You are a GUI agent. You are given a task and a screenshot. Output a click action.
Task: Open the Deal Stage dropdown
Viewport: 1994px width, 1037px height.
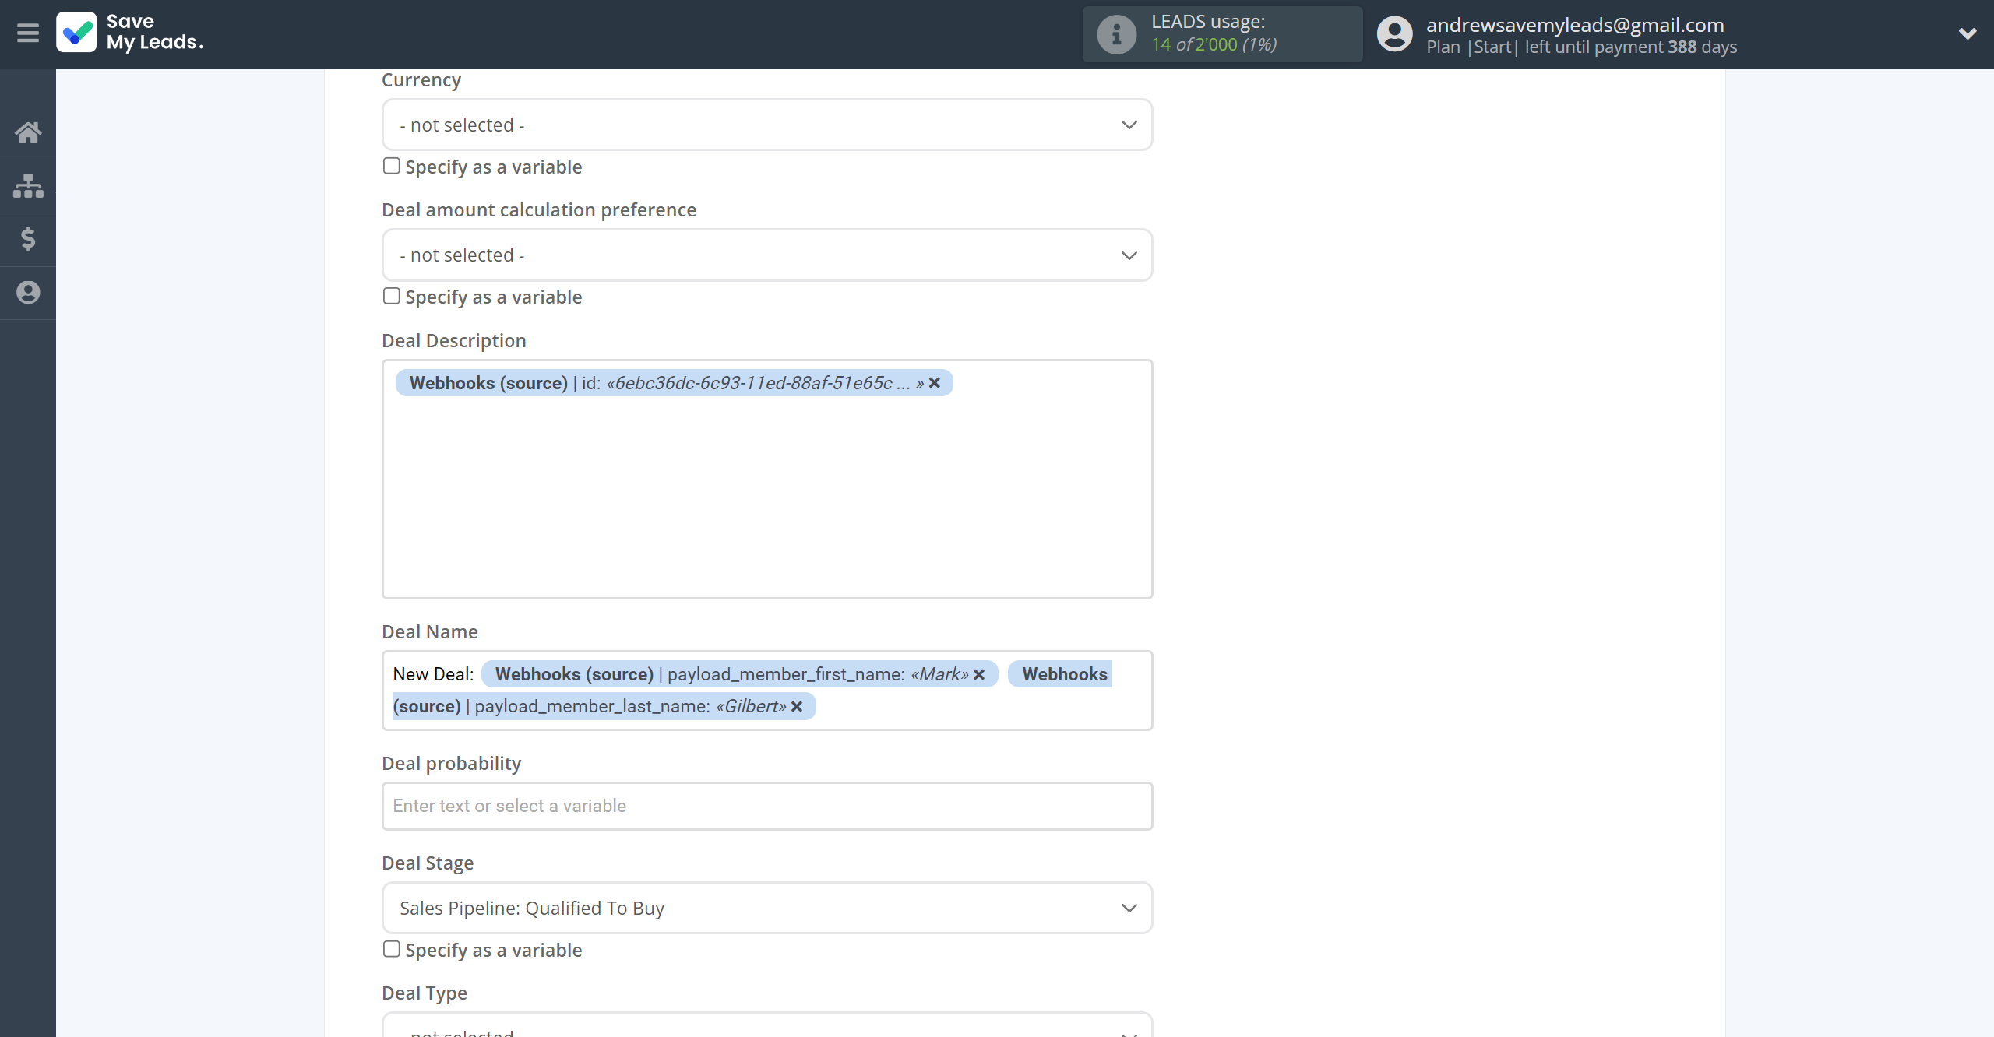[767, 908]
